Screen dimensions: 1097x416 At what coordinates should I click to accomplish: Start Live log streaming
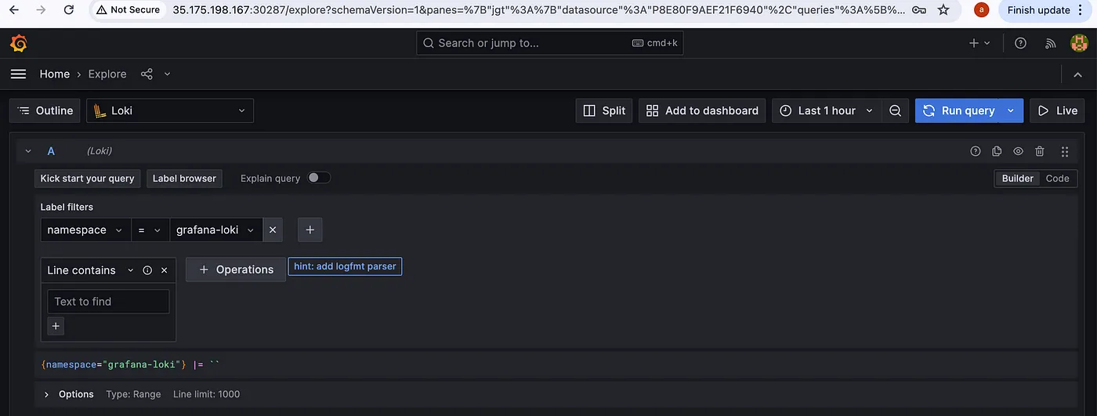1057,110
